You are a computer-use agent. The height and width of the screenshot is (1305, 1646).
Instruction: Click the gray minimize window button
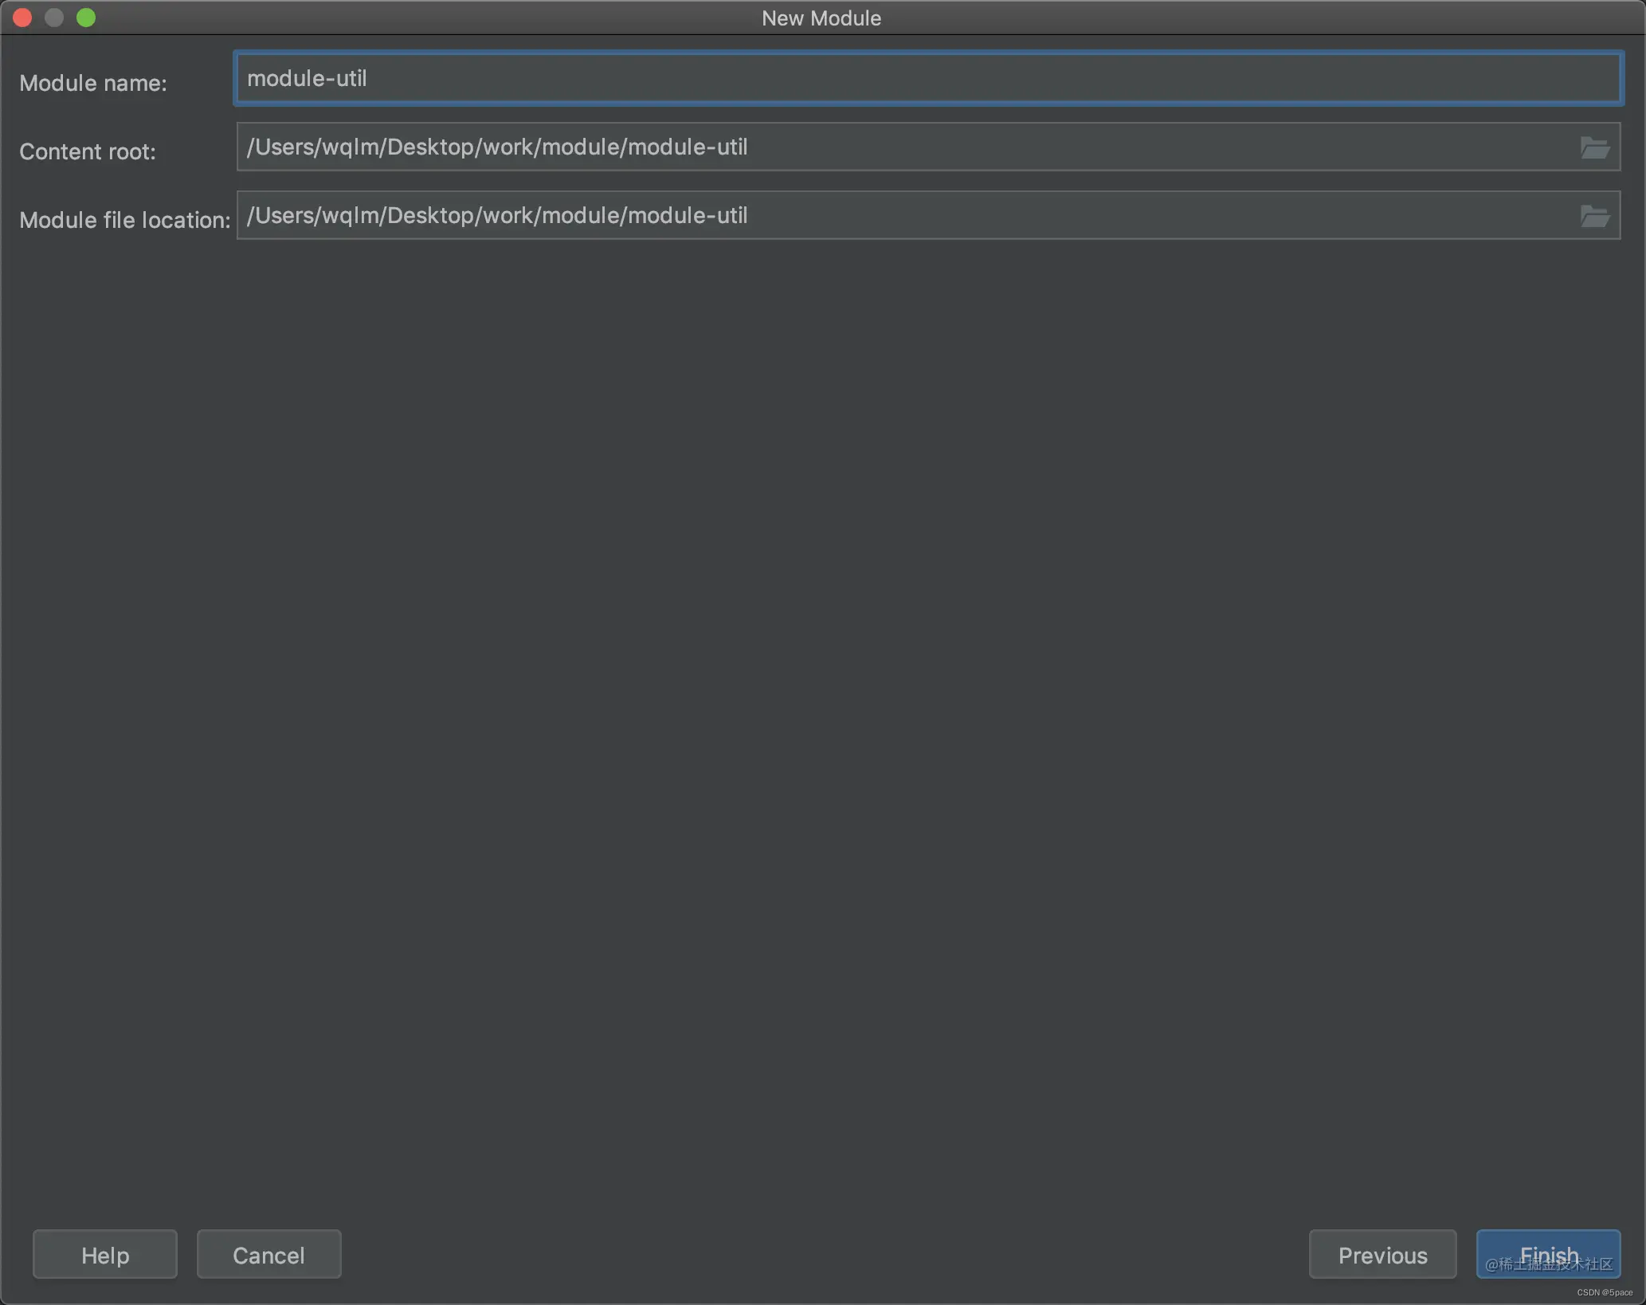pos(54,18)
